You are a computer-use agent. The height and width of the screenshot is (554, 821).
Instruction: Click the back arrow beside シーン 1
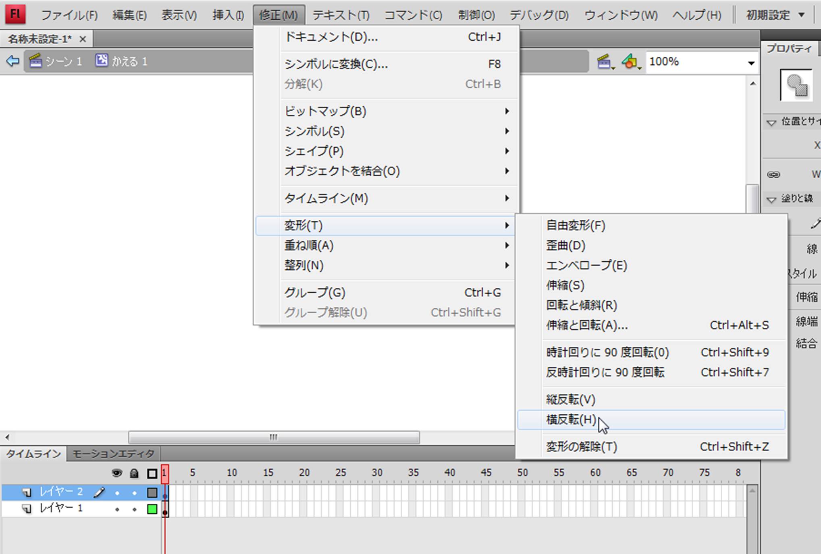(x=12, y=61)
